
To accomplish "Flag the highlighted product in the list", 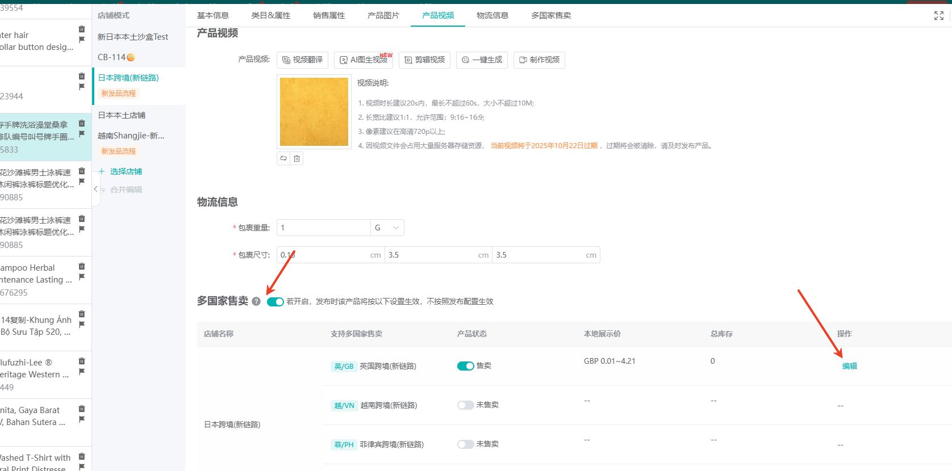I will click(82, 134).
